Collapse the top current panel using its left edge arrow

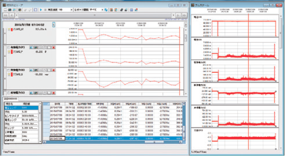coord(5,34)
